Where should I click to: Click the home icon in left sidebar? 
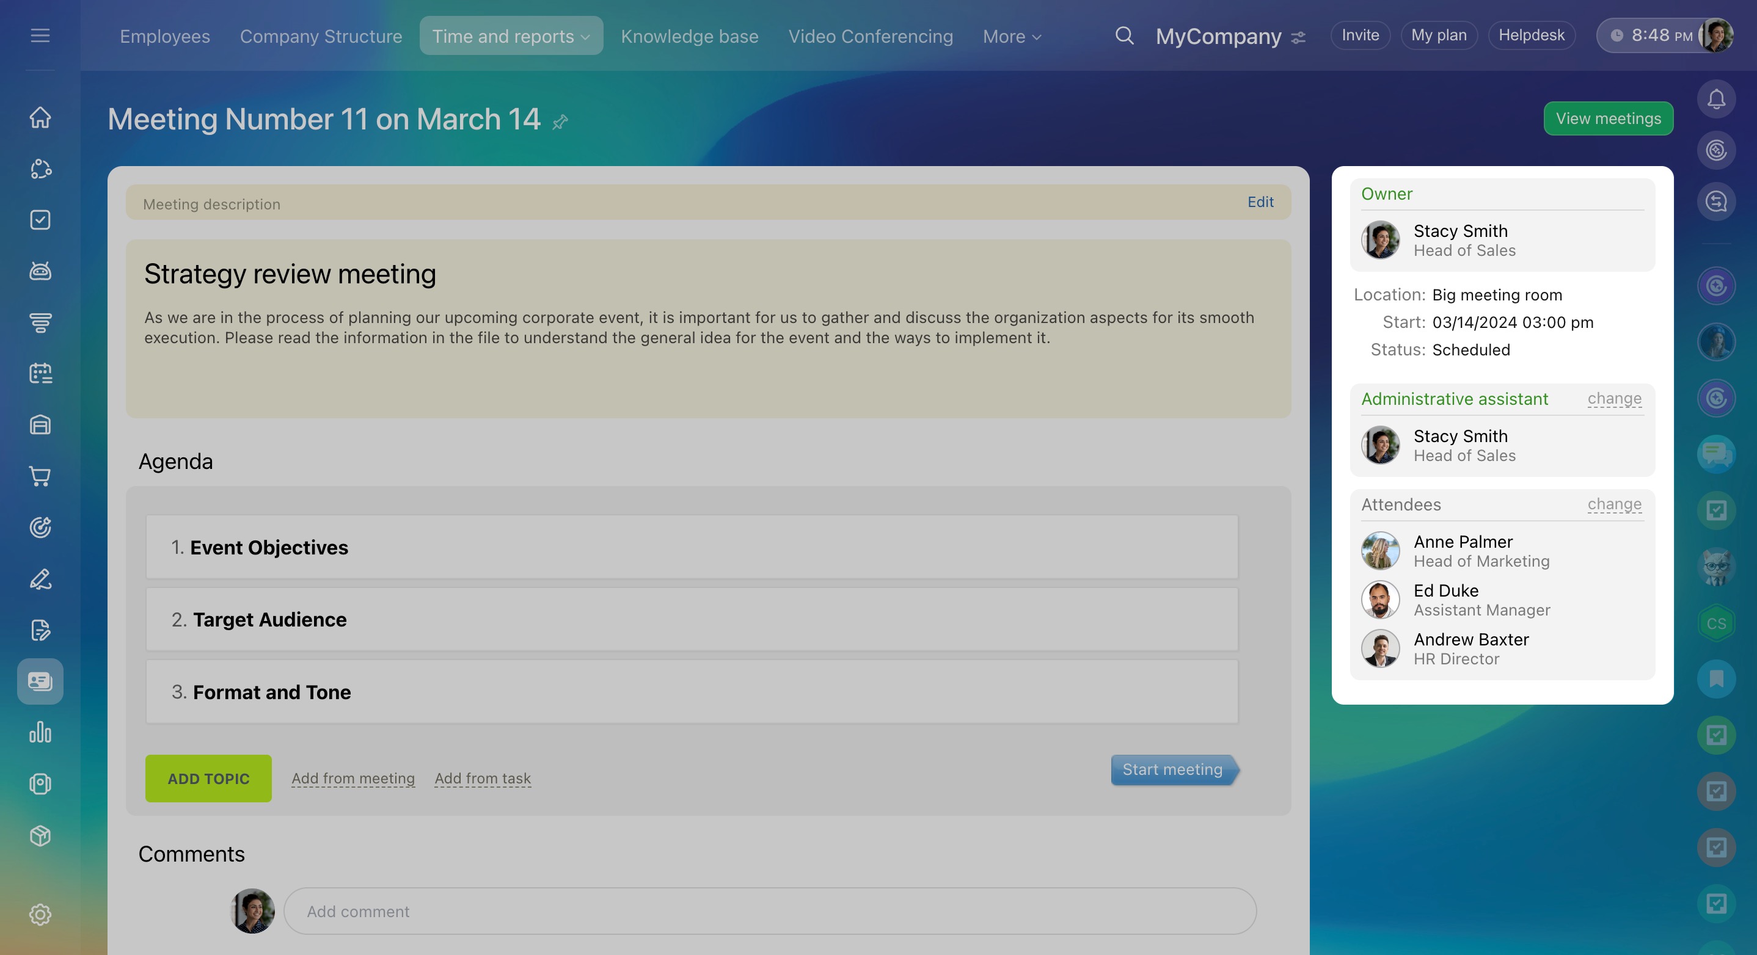[40, 117]
